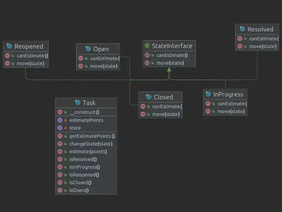Select the Task class header

coord(86,103)
